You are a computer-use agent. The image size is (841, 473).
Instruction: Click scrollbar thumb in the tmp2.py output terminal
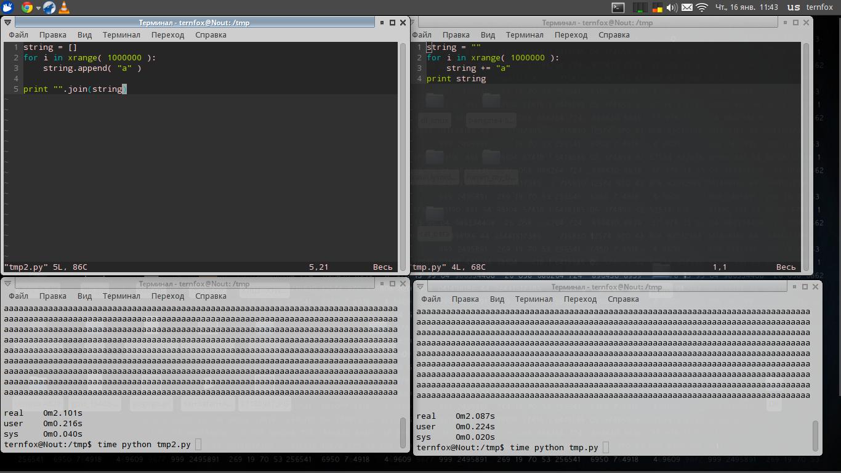(403, 433)
